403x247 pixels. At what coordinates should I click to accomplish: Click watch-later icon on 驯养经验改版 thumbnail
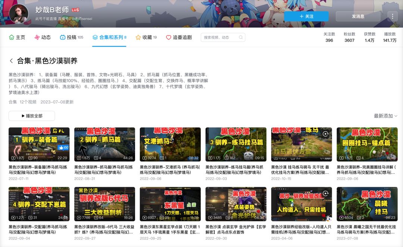326,193
